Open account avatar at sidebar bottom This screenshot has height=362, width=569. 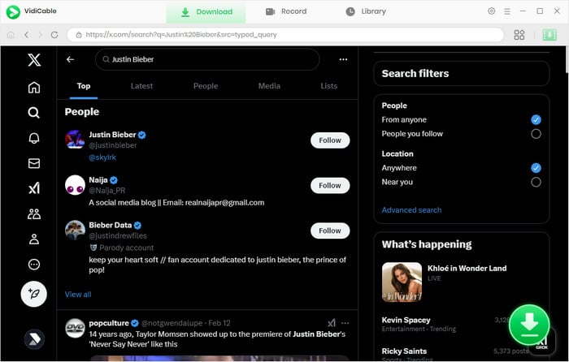(34, 339)
